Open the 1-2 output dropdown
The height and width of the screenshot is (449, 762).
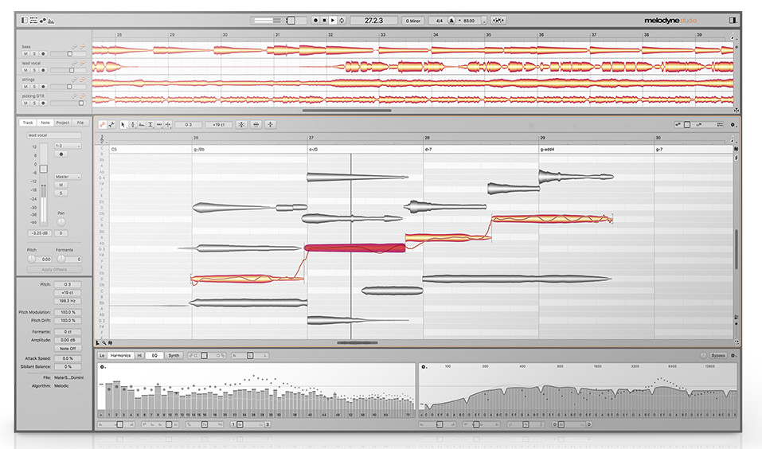click(x=68, y=146)
